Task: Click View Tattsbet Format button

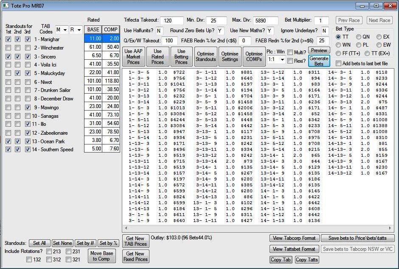Action: pos(294,249)
